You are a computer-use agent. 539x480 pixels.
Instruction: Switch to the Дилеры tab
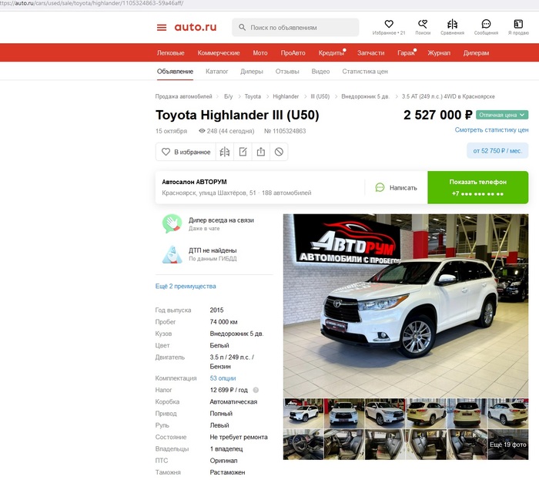click(x=252, y=72)
